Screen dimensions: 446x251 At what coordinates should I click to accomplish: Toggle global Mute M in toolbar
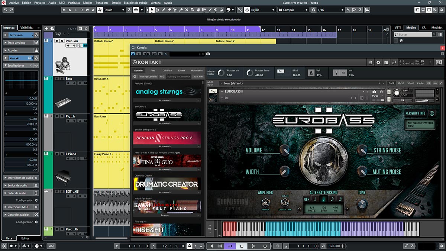point(64,10)
